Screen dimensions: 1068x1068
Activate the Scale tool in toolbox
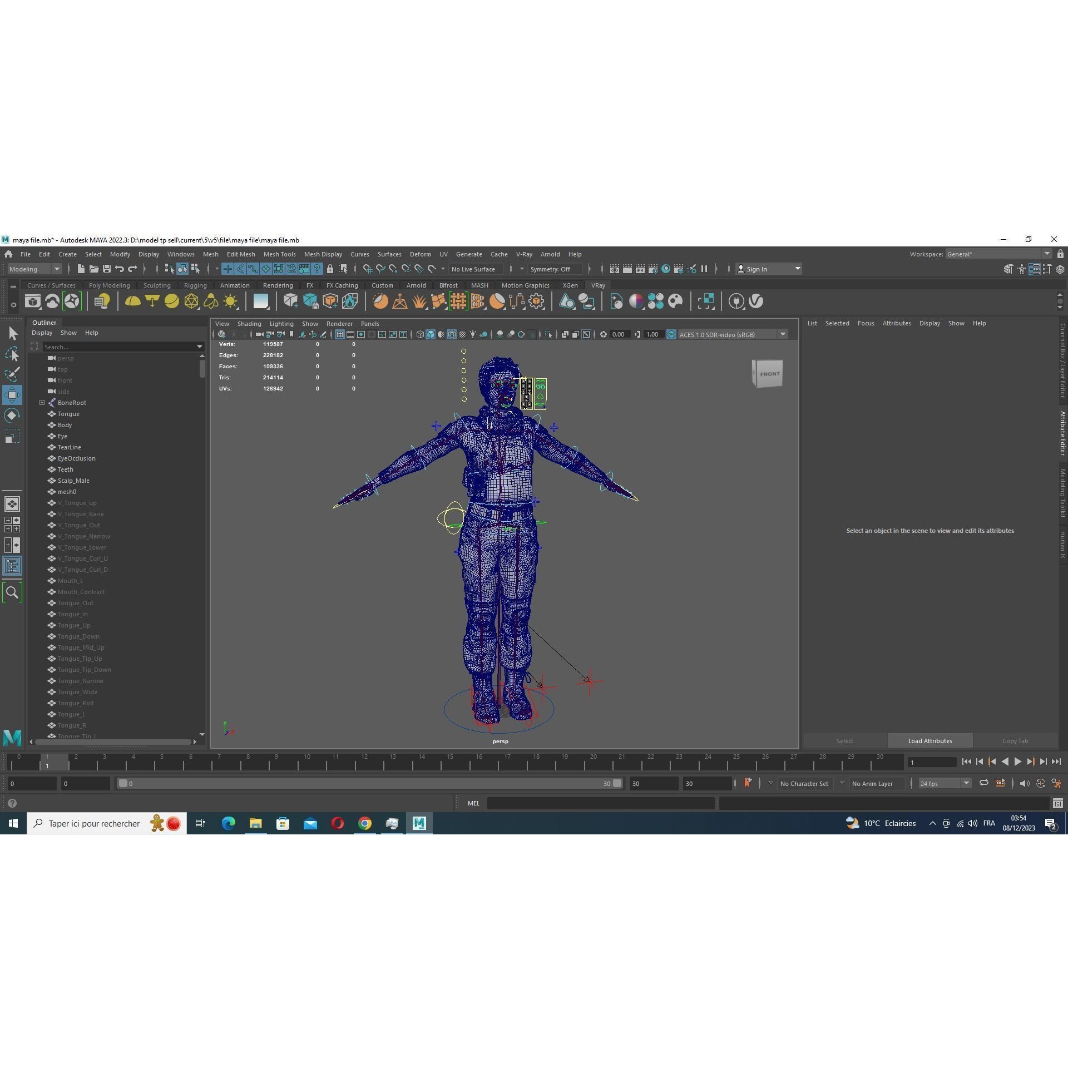click(x=12, y=436)
